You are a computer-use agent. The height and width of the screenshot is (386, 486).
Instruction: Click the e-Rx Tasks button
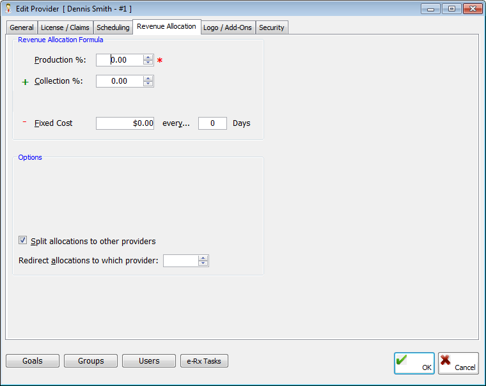204,361
